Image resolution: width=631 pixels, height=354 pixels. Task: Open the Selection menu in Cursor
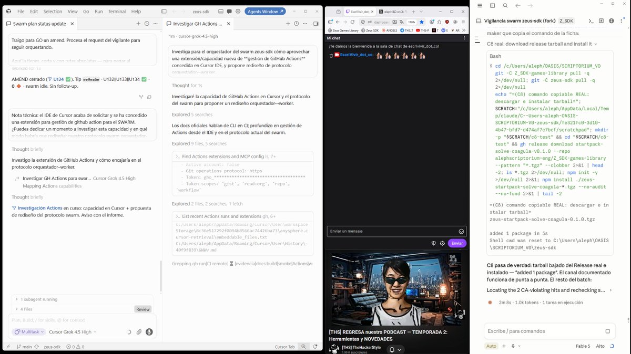[x=53, y=11]
